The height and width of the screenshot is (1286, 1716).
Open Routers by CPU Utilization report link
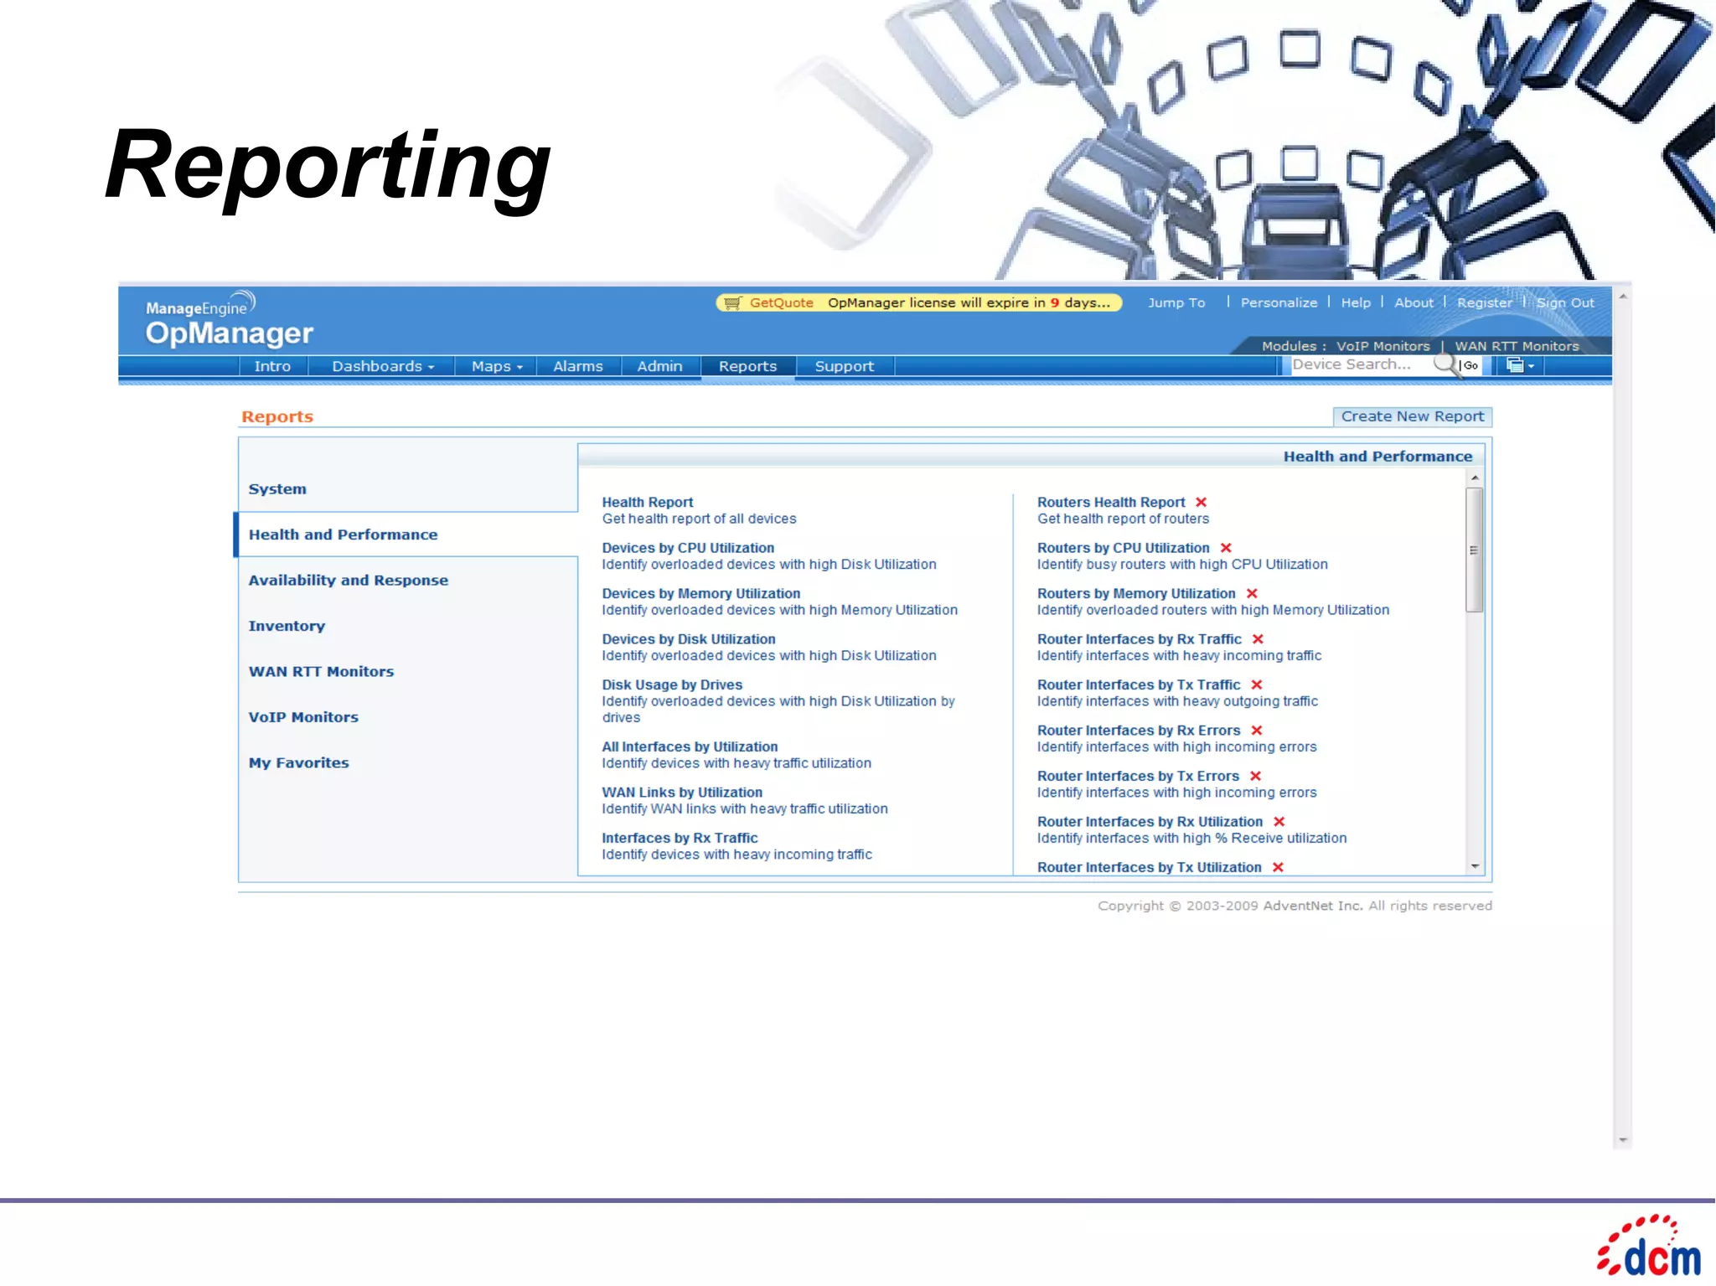[x=1123, y=548]
